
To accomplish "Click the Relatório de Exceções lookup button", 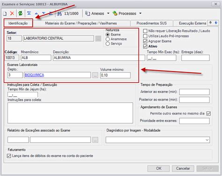I will [95, 140].
